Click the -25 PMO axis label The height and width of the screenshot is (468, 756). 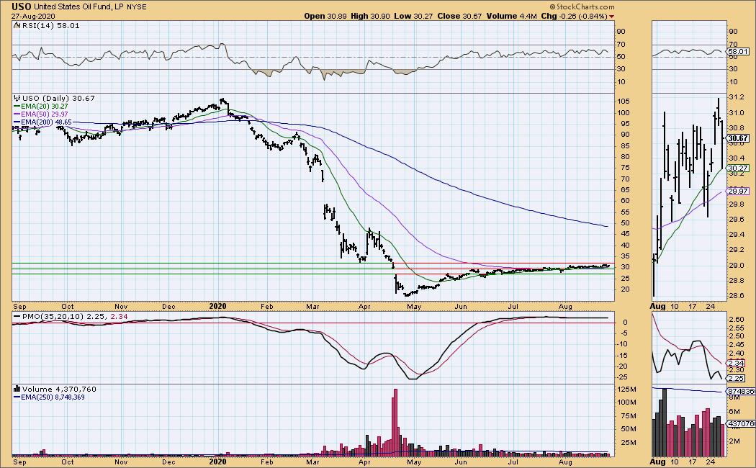pyautogui.click(x=623, y=377)
